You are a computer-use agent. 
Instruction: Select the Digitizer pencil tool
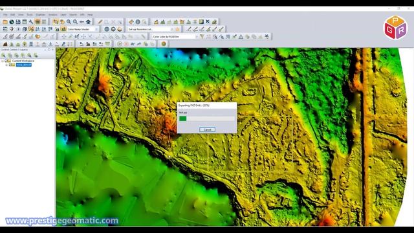pos(100,22)
